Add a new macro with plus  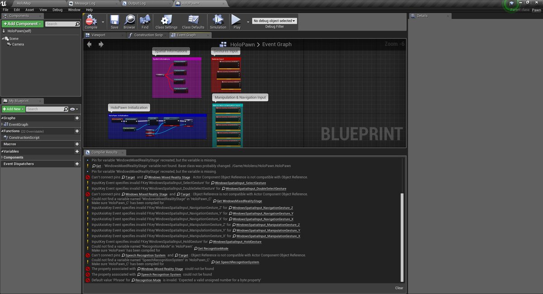point(77,144)
